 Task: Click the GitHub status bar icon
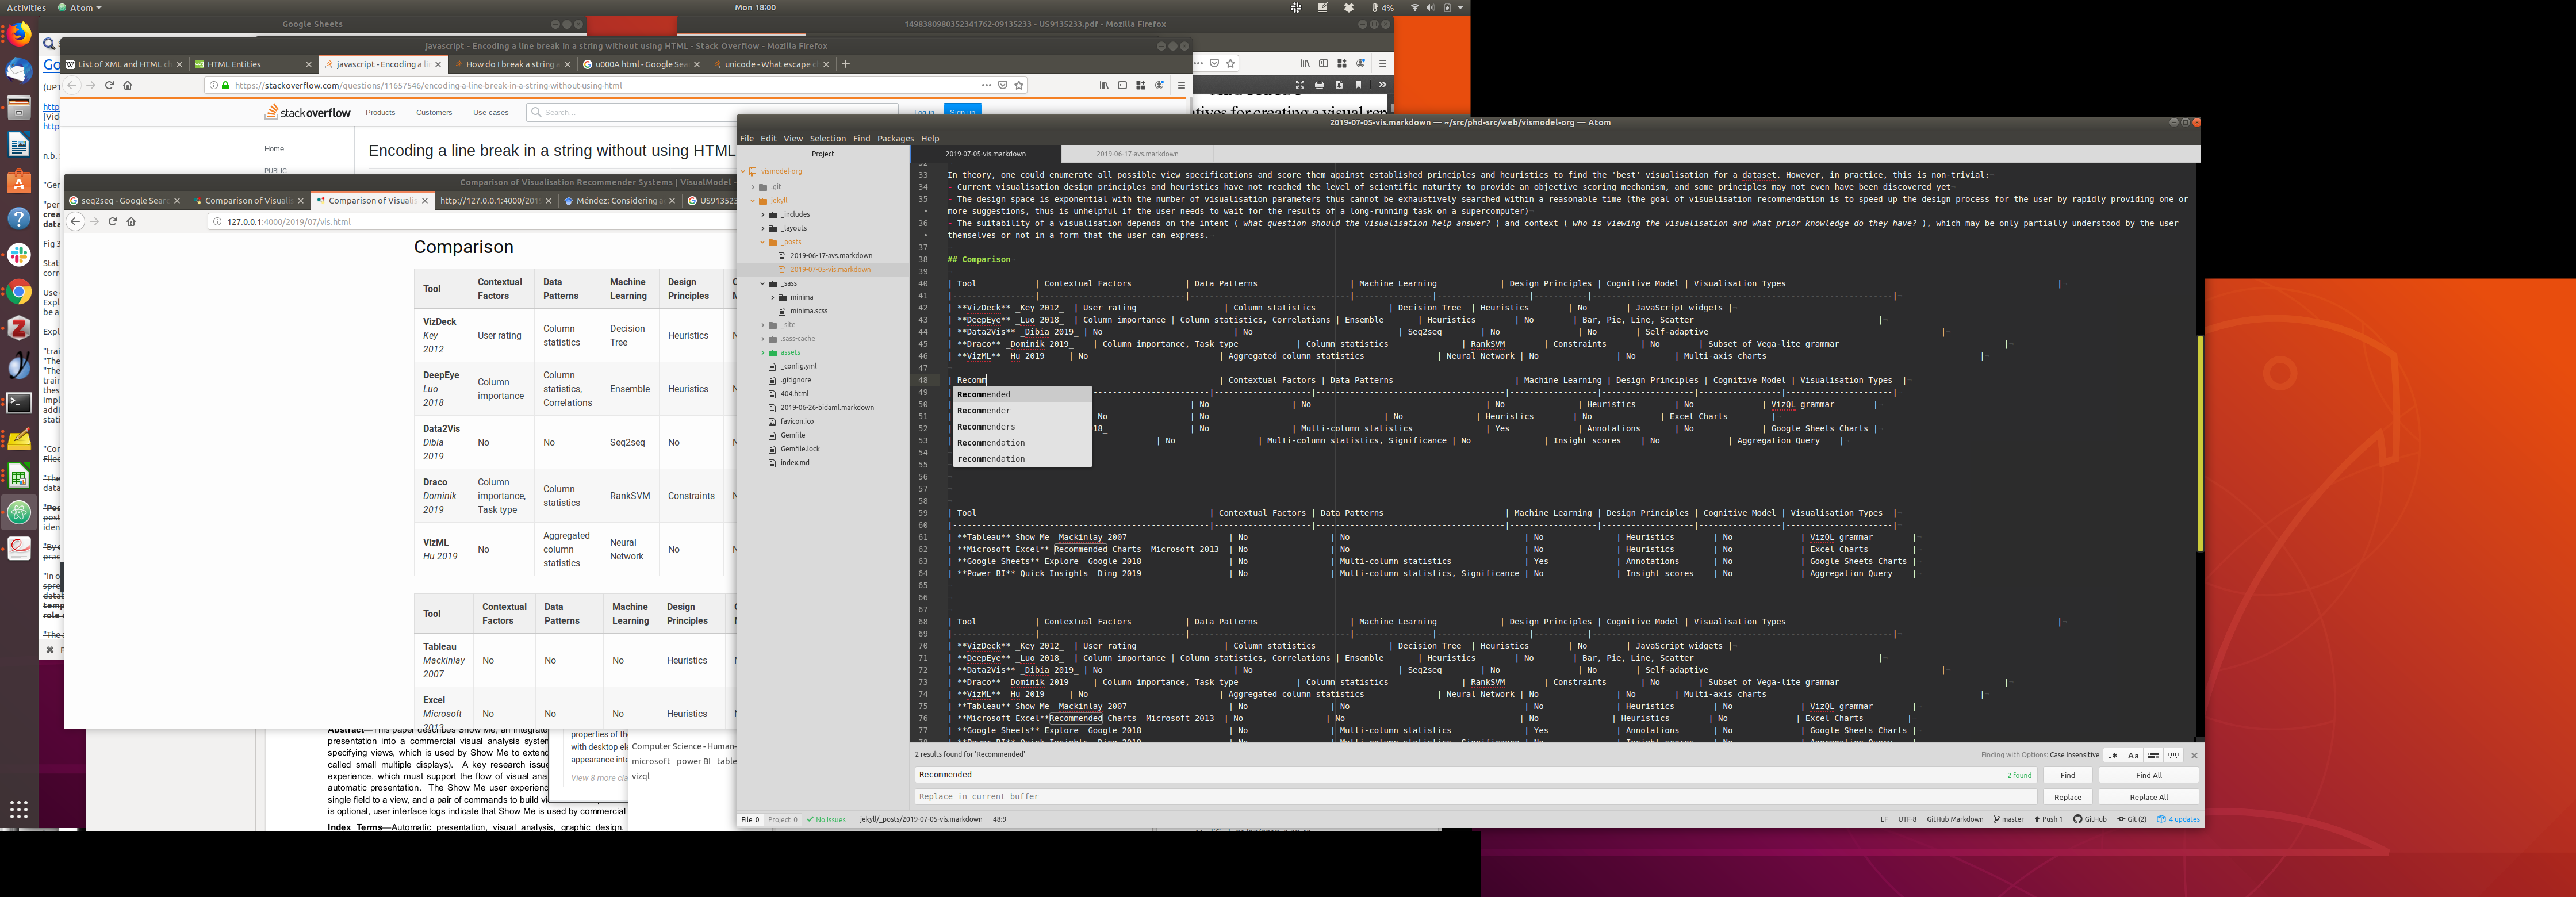2090,819
